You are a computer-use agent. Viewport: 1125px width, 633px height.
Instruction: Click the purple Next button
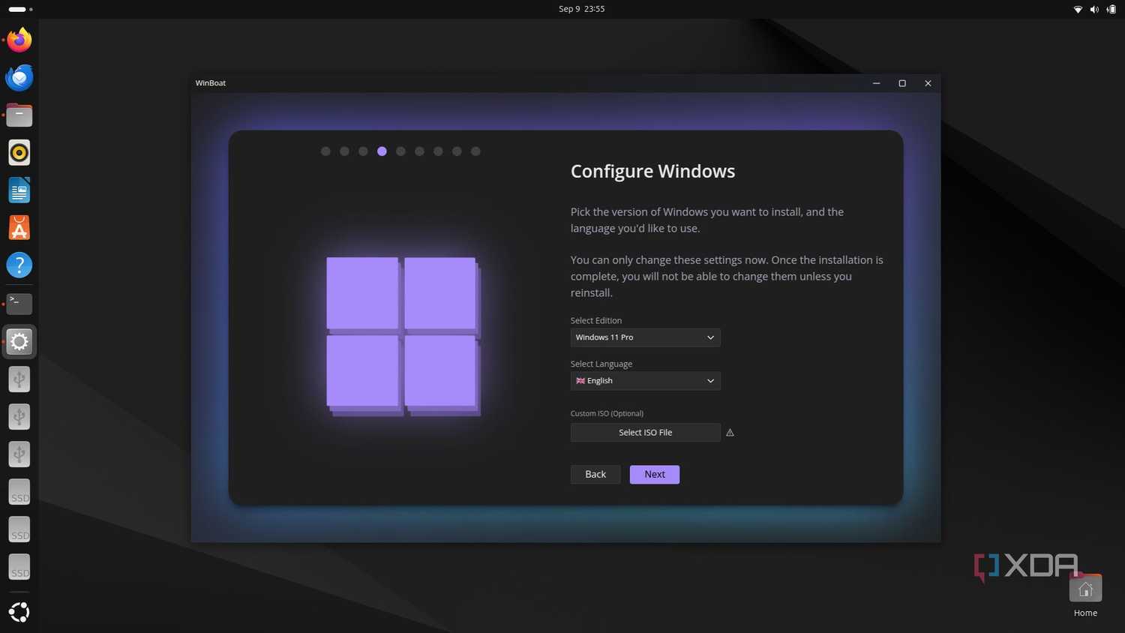[655, 475]
